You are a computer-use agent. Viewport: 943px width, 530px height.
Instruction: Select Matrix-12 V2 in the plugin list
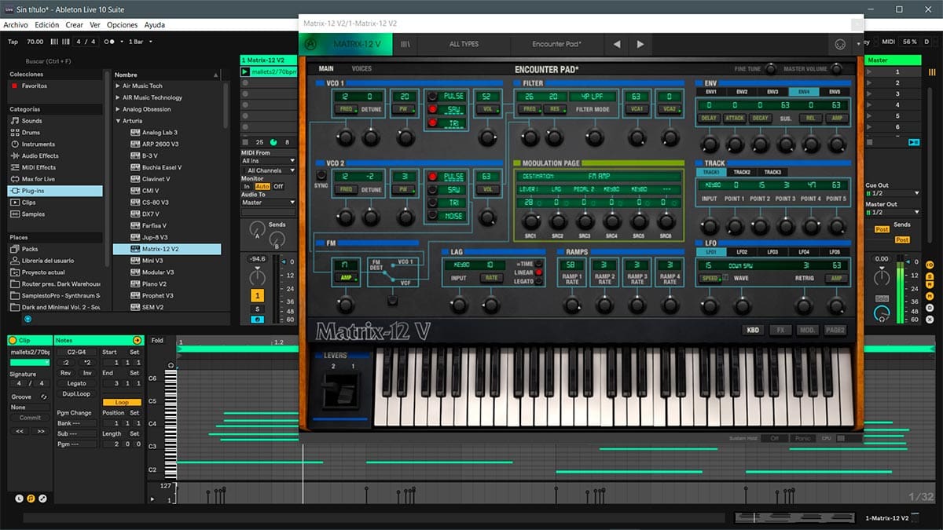coord(167,249)
